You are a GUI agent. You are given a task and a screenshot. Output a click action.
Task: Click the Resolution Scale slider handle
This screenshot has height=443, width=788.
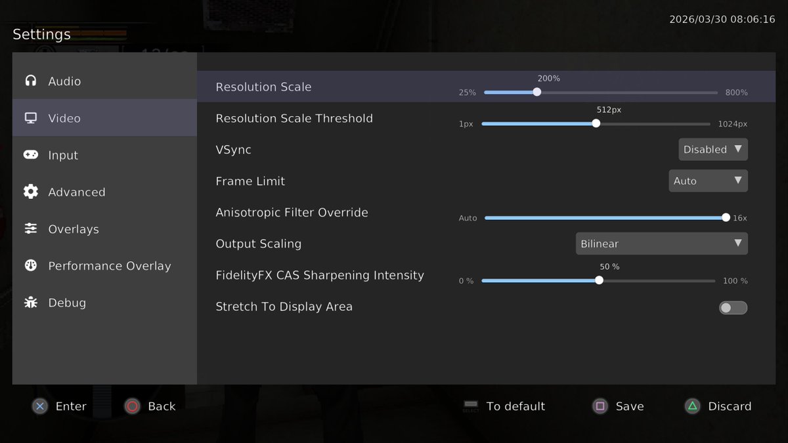point(536,93)
